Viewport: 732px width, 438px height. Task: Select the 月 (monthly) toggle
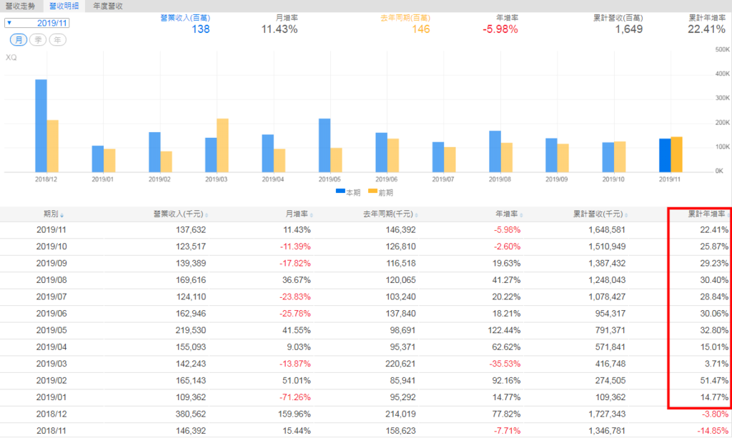[x=19, y=39]
